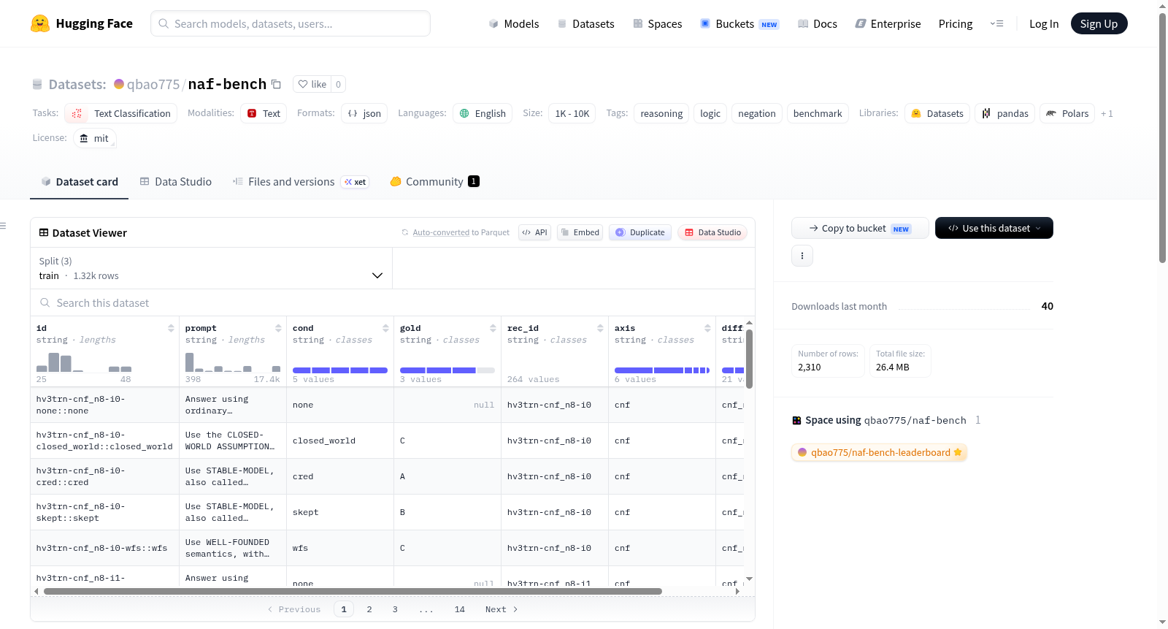Image resolution: width=1168 pixels, height=629 pixels.
Task: Show additional libraries with +1
Action: tap(1107, 113)
